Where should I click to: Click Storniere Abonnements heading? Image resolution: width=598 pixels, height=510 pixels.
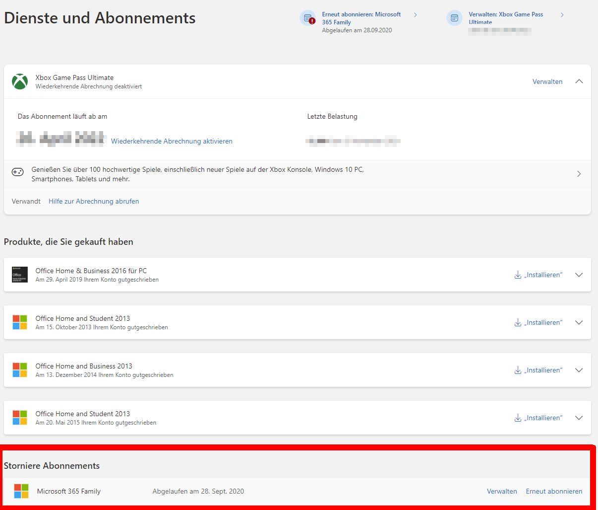(52, 466)
